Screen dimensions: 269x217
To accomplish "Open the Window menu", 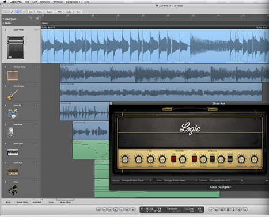I will [x=58, y=2].
